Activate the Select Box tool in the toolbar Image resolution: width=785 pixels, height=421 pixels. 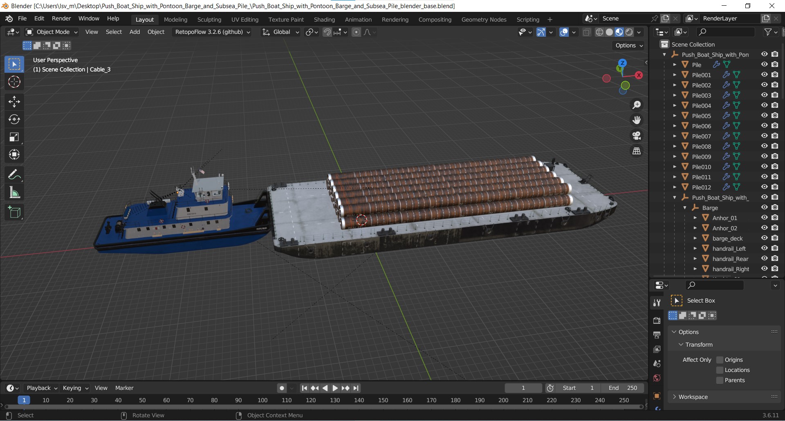[x=14, y=64]
